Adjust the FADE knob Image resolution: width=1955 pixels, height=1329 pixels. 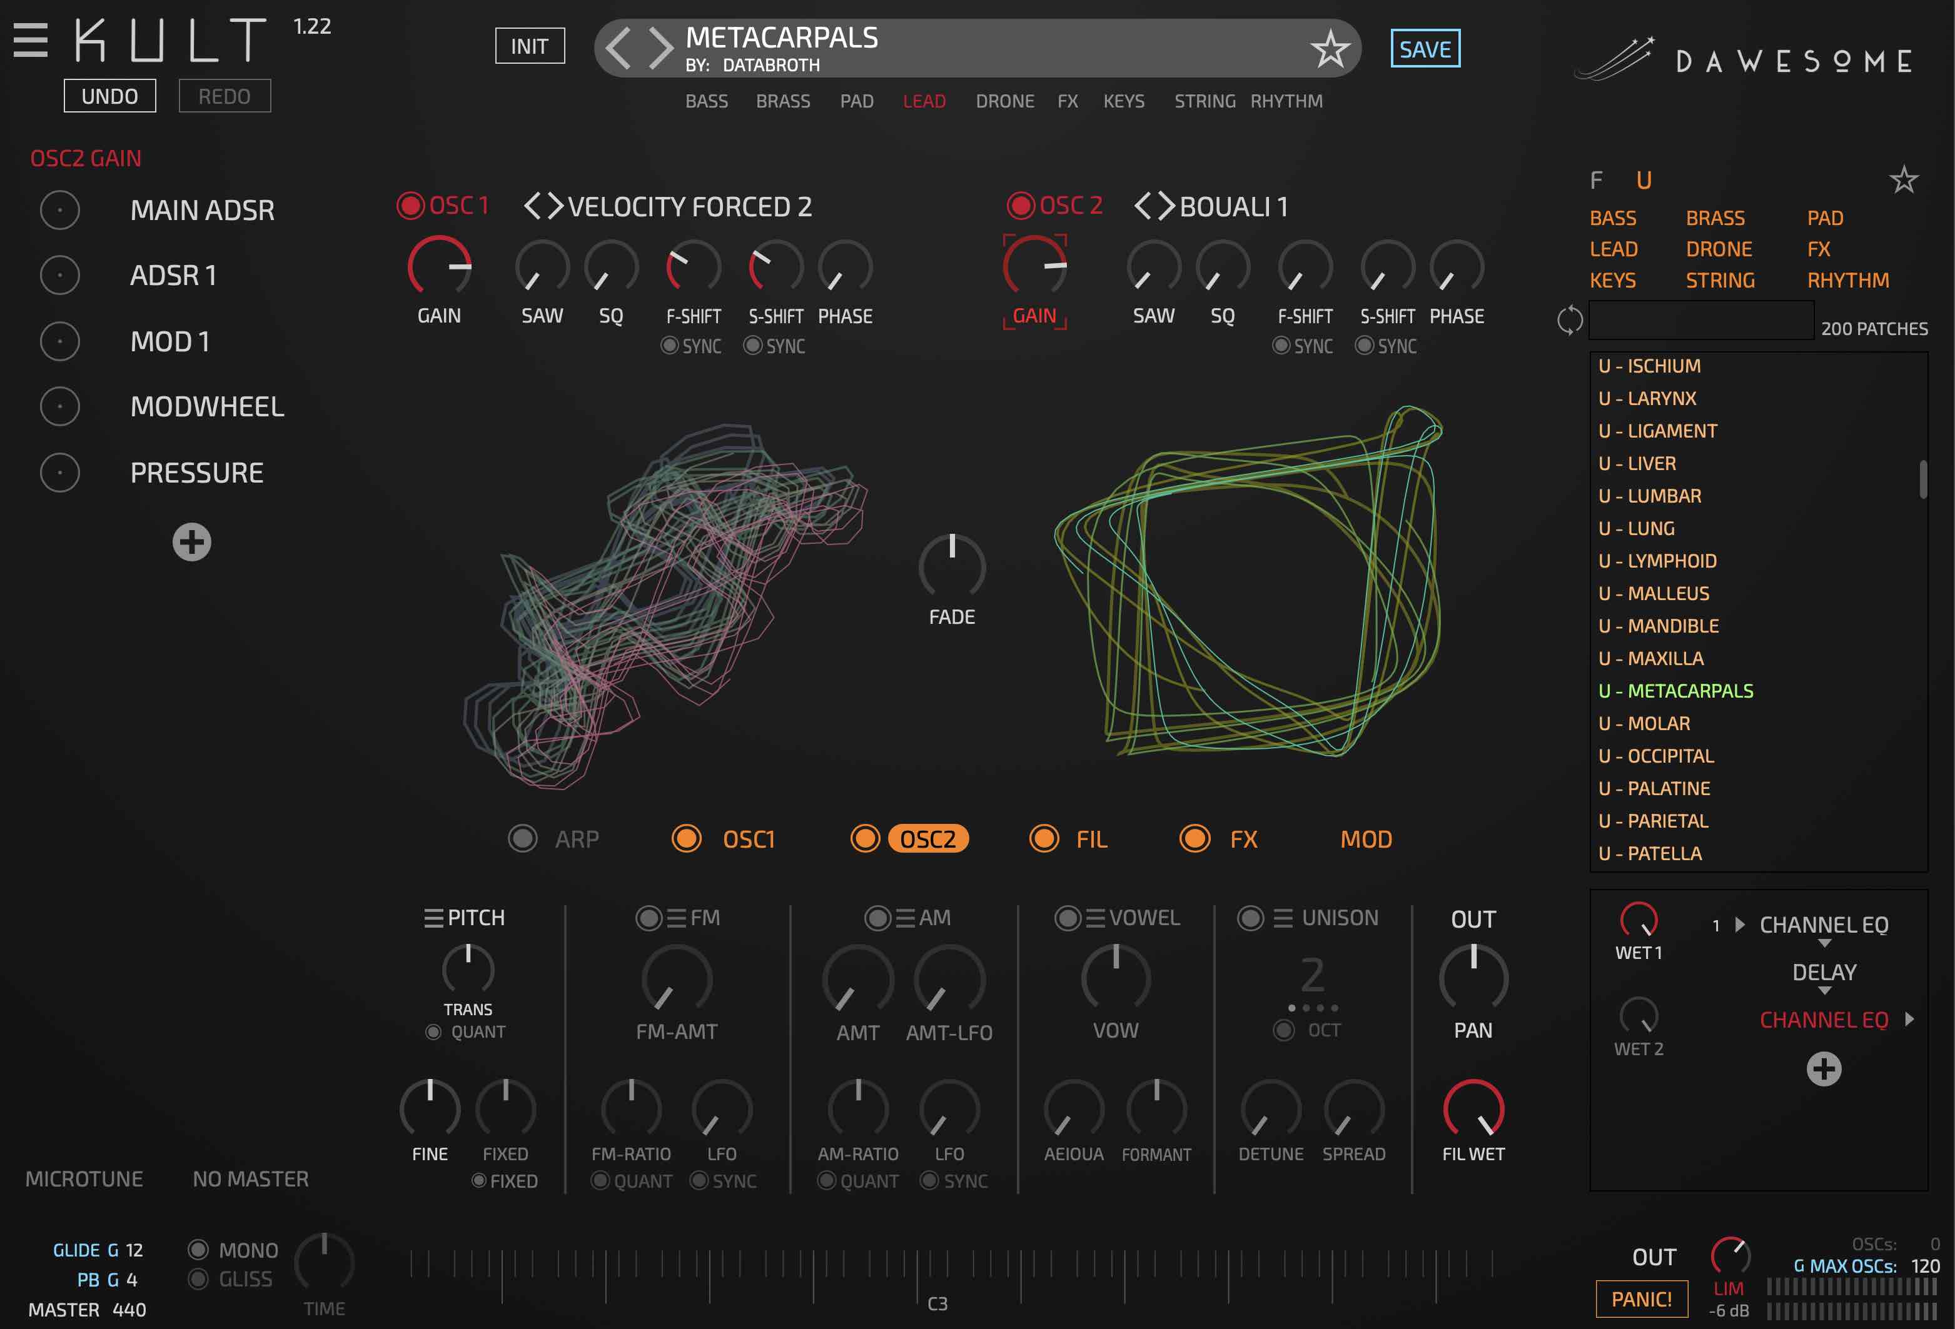tap(951, 566)
